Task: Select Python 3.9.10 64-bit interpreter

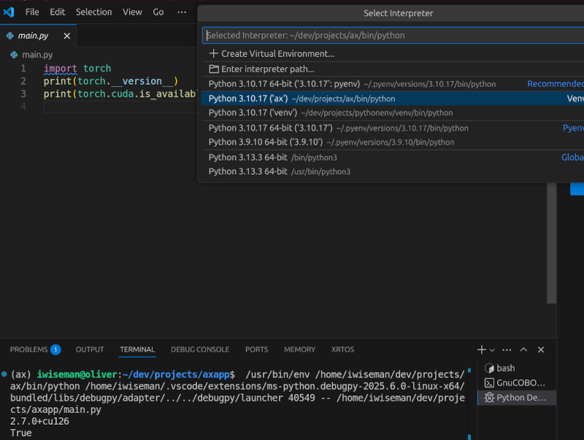Action: click(x=393, y=142)
